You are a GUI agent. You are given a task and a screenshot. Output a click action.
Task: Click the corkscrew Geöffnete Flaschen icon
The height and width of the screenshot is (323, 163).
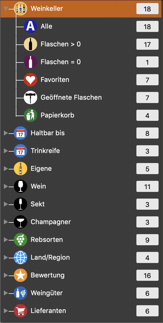(30, 97)
